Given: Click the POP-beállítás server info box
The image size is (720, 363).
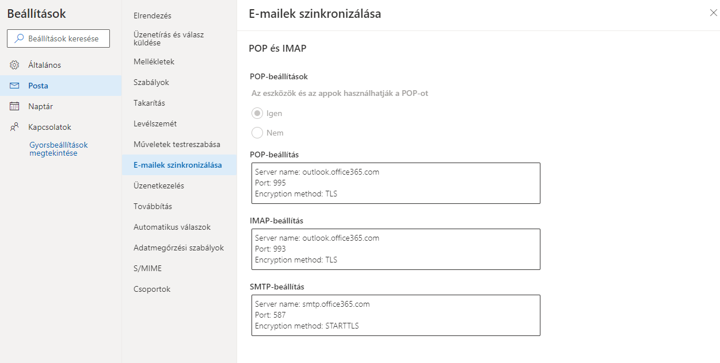Looking at the screenshot, I should [x=396, y=183].
